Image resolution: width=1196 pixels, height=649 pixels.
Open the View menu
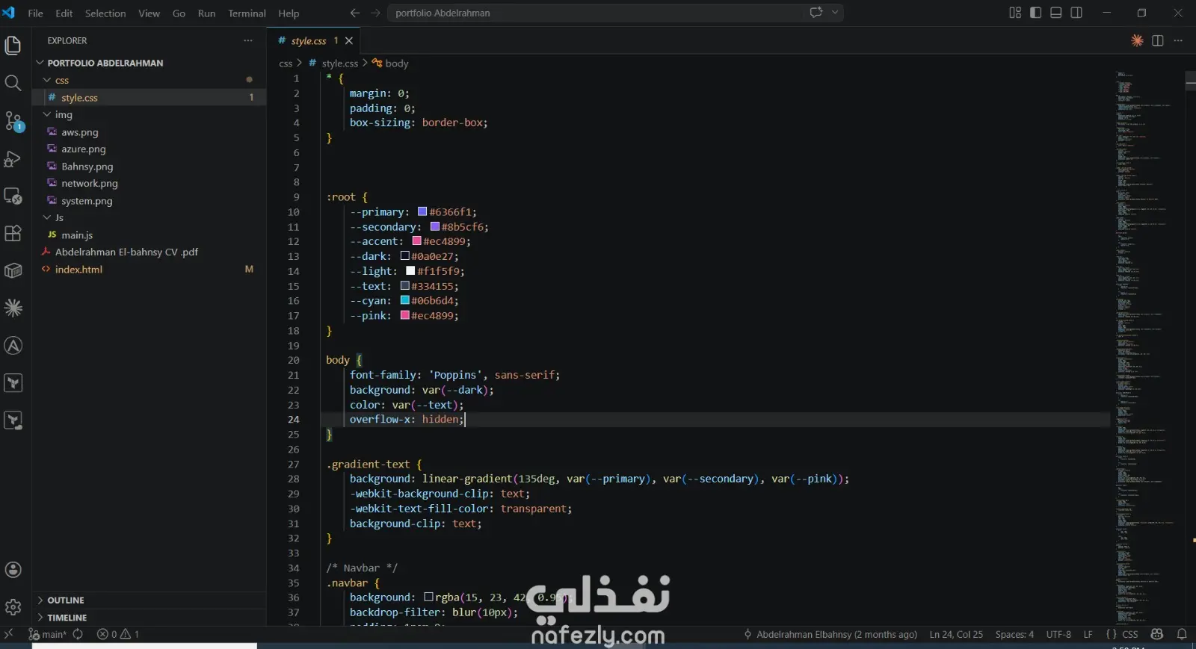(x=149, y=13)
